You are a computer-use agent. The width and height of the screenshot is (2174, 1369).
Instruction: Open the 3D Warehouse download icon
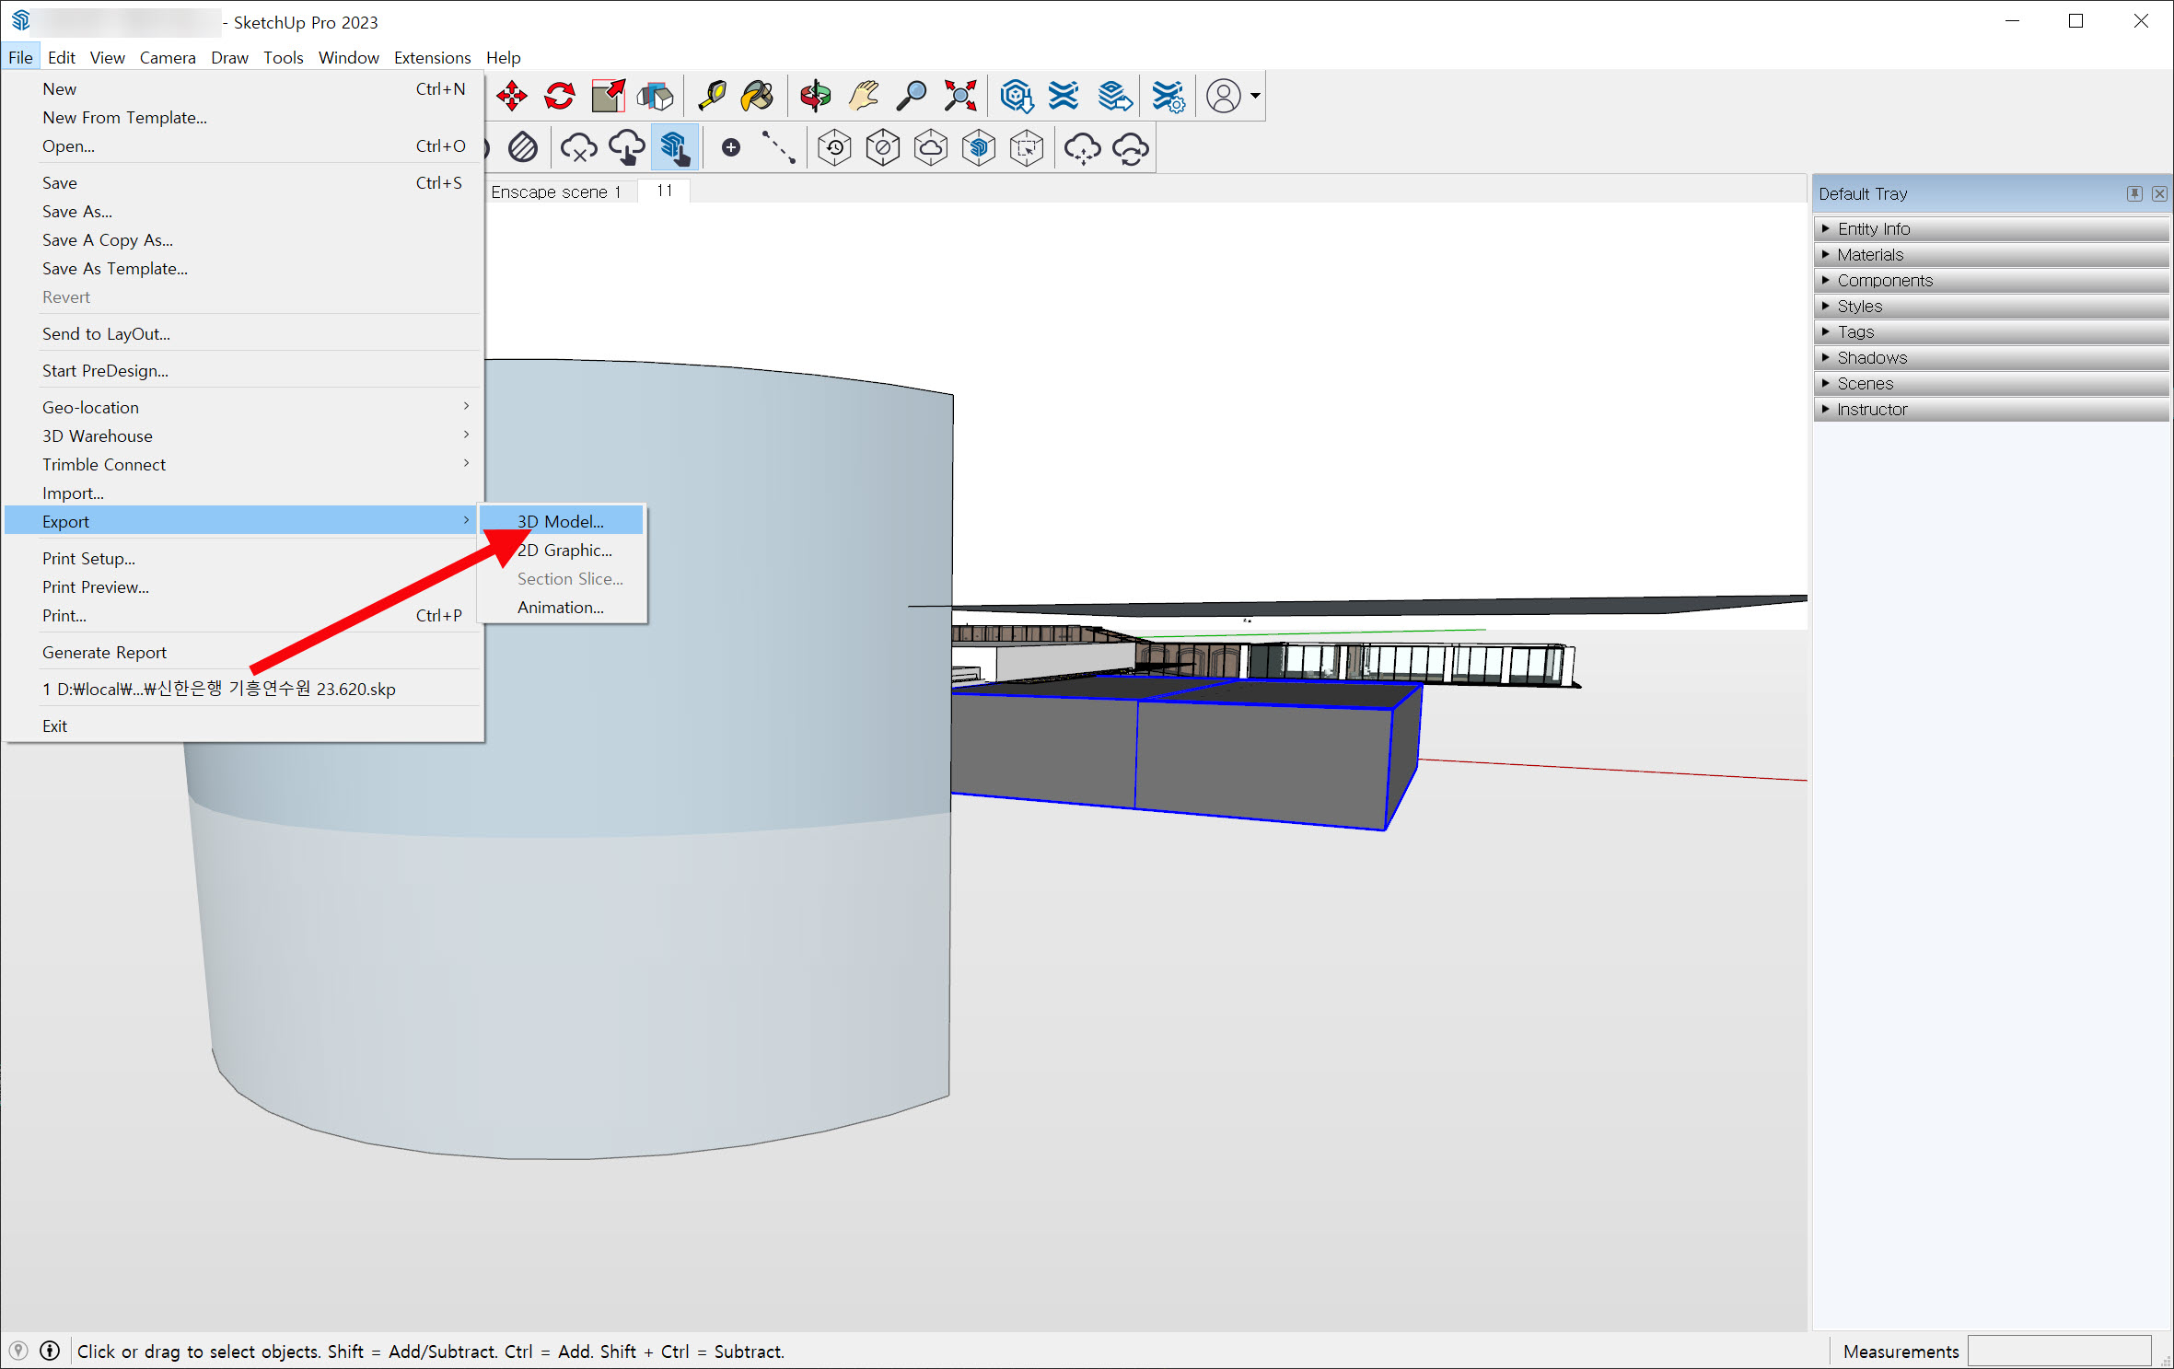click(1017, 96)
